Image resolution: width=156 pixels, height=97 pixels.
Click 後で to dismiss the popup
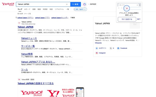[x=139, y=19]
